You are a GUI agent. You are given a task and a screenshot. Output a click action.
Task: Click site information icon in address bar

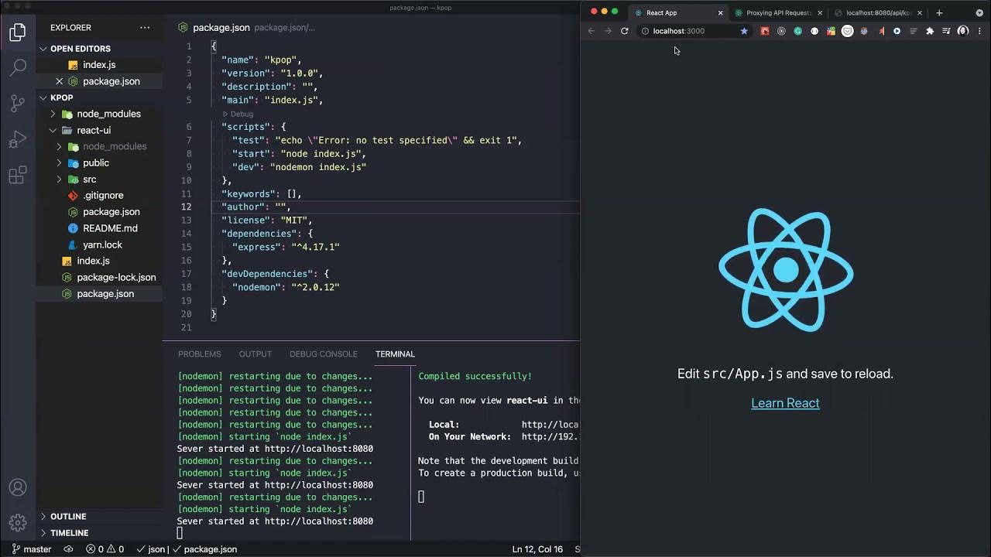click(x=644, y=31)
